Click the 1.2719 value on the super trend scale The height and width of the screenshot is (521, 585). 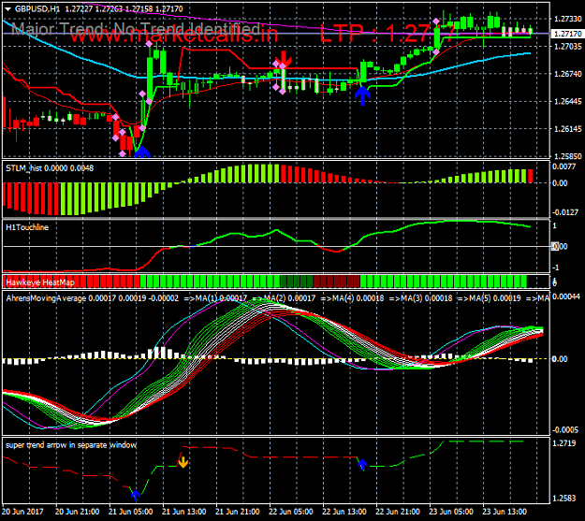(564, 443)
